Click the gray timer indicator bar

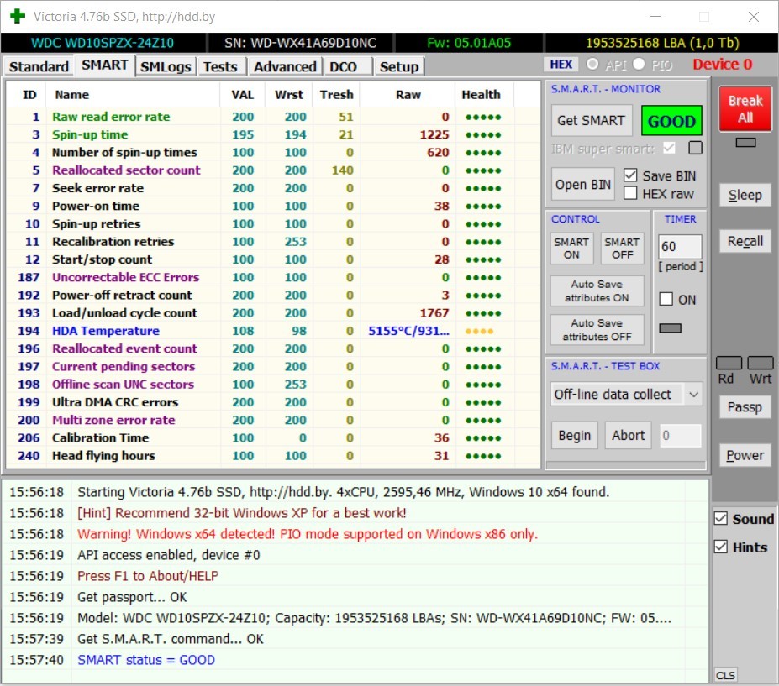670,328
